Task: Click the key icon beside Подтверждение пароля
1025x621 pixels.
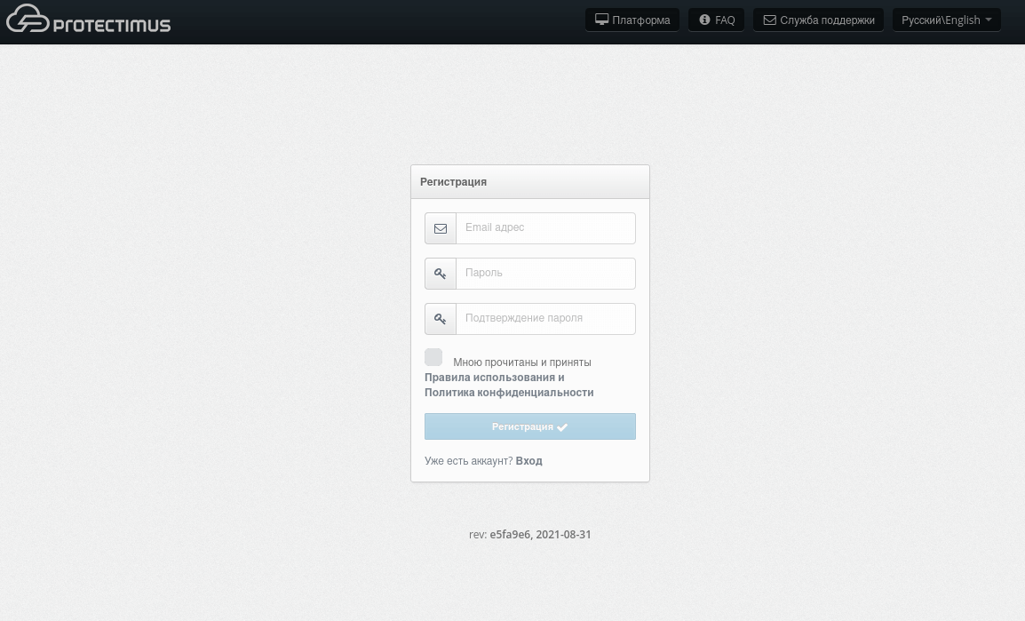Action: (441, 319)
